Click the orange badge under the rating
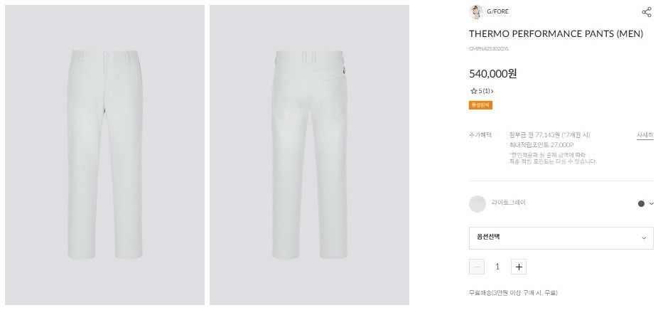 click(480, 105)
